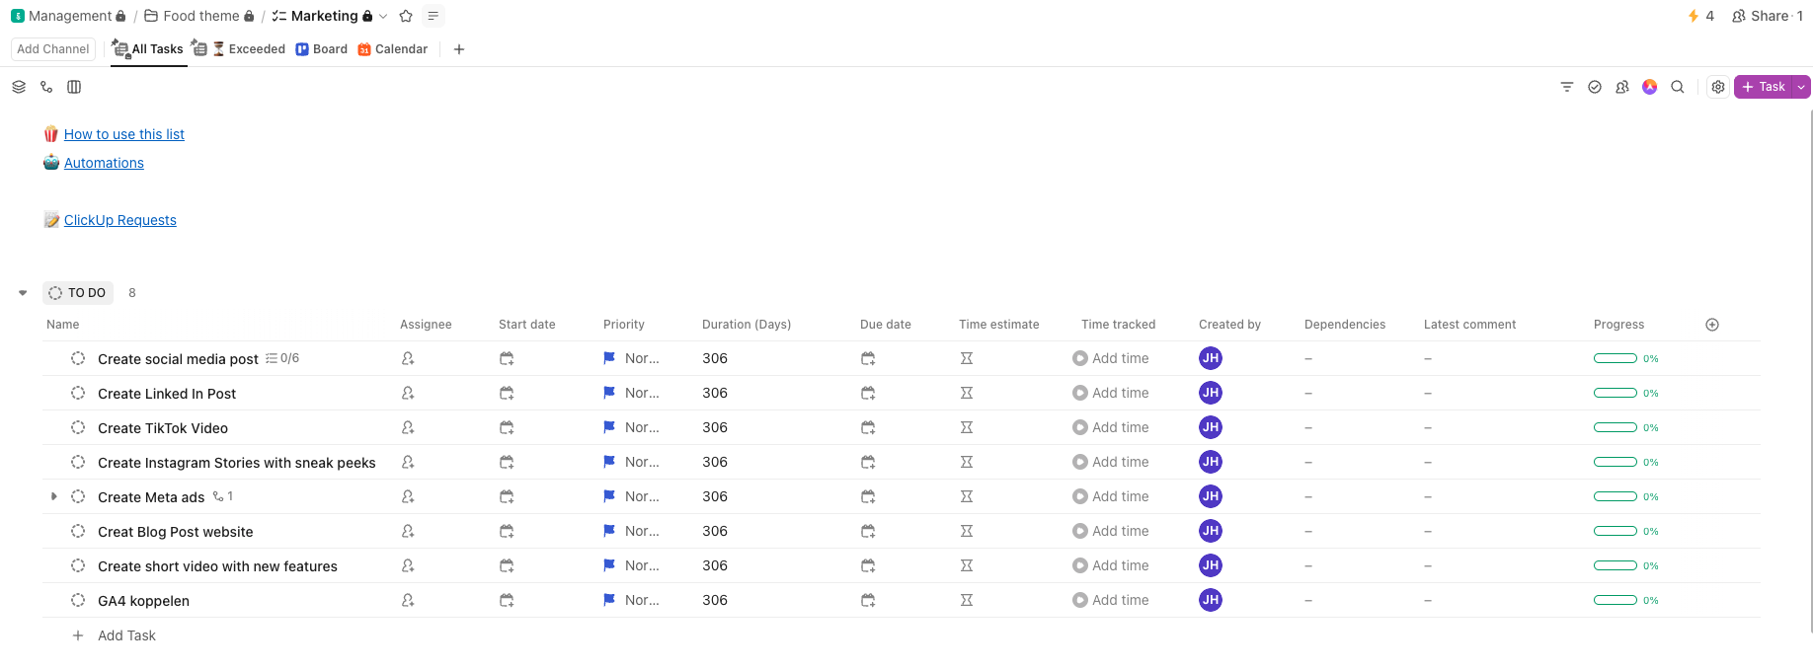Screen dimensions: 1813x670
Task: Open the How to use this list link
Action: tap(124, 134)
